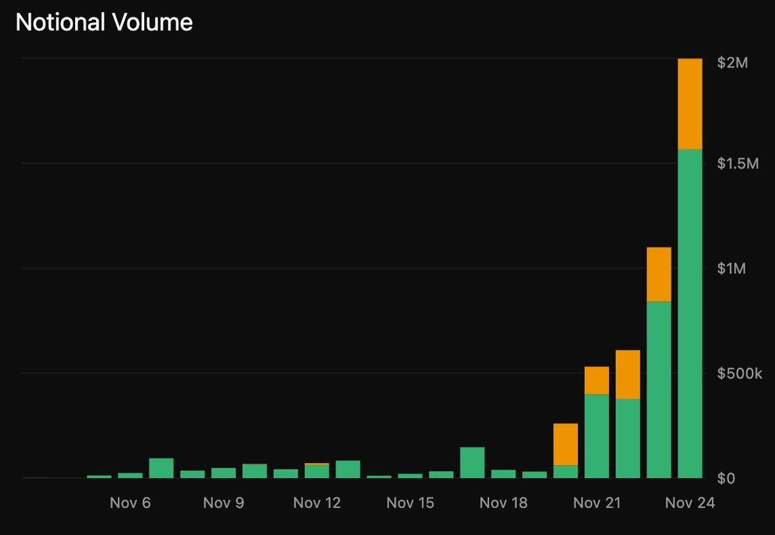The height and width of the screenshot is (535, 775).
Task: Select the green bar for Nov 13
Action: coord(348,469)
